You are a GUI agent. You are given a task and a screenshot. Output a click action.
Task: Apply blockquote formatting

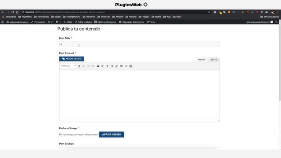point(98,66)
